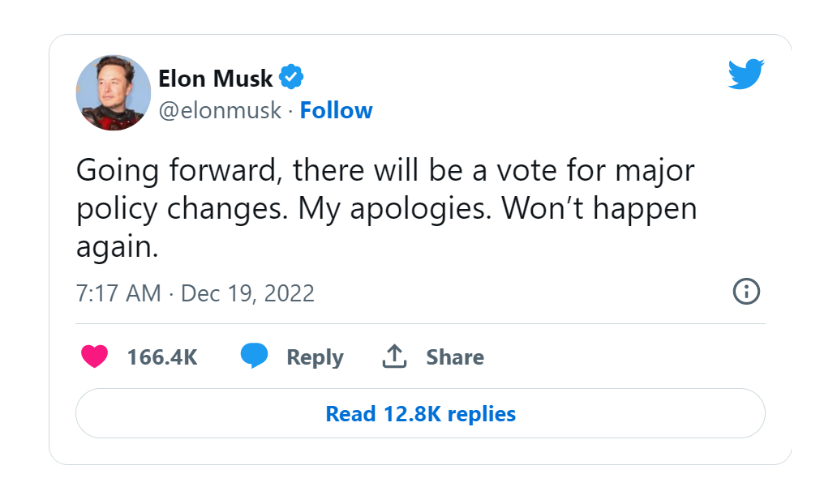Open the tweet info icon
Image resolution: width=820 pixels, height=491 pixels.
(x=745, y=291)
